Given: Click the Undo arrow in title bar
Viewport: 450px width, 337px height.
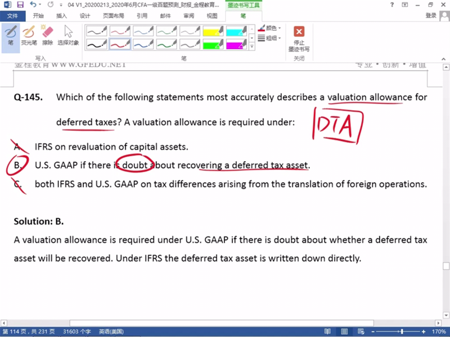Looking at the screenshot, I should pyautogui.click(x=31, y=4).
